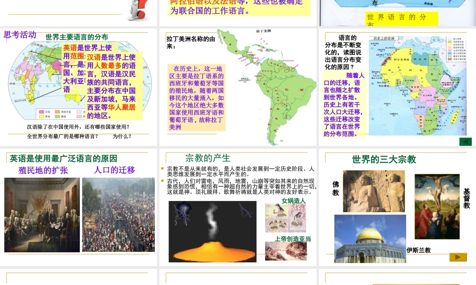This screenshot has width=476, height=285.
Task: Click the red question mark figure
Action: click(x=139, y=10)
